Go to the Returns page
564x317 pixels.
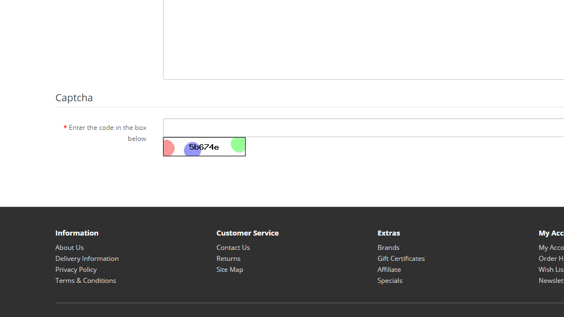pyautogui.click(x=229, y=259)
